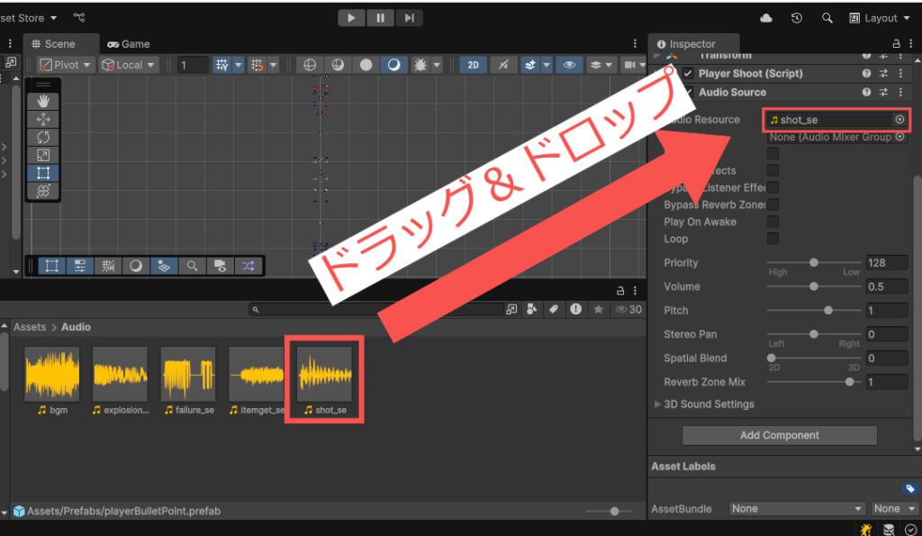Image resolution: width=922 pixels, height=536 pixels.
Task: Start Play mode with Play button
Action: click(351, 18)
